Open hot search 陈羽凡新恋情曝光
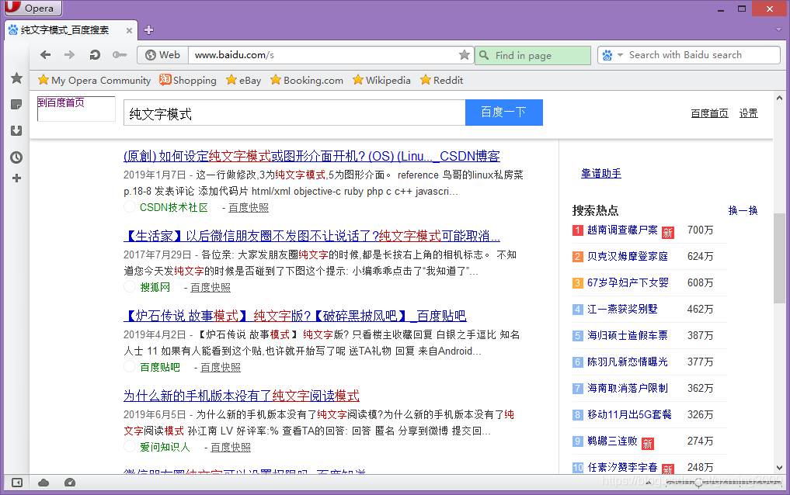 tap(628, 362)
